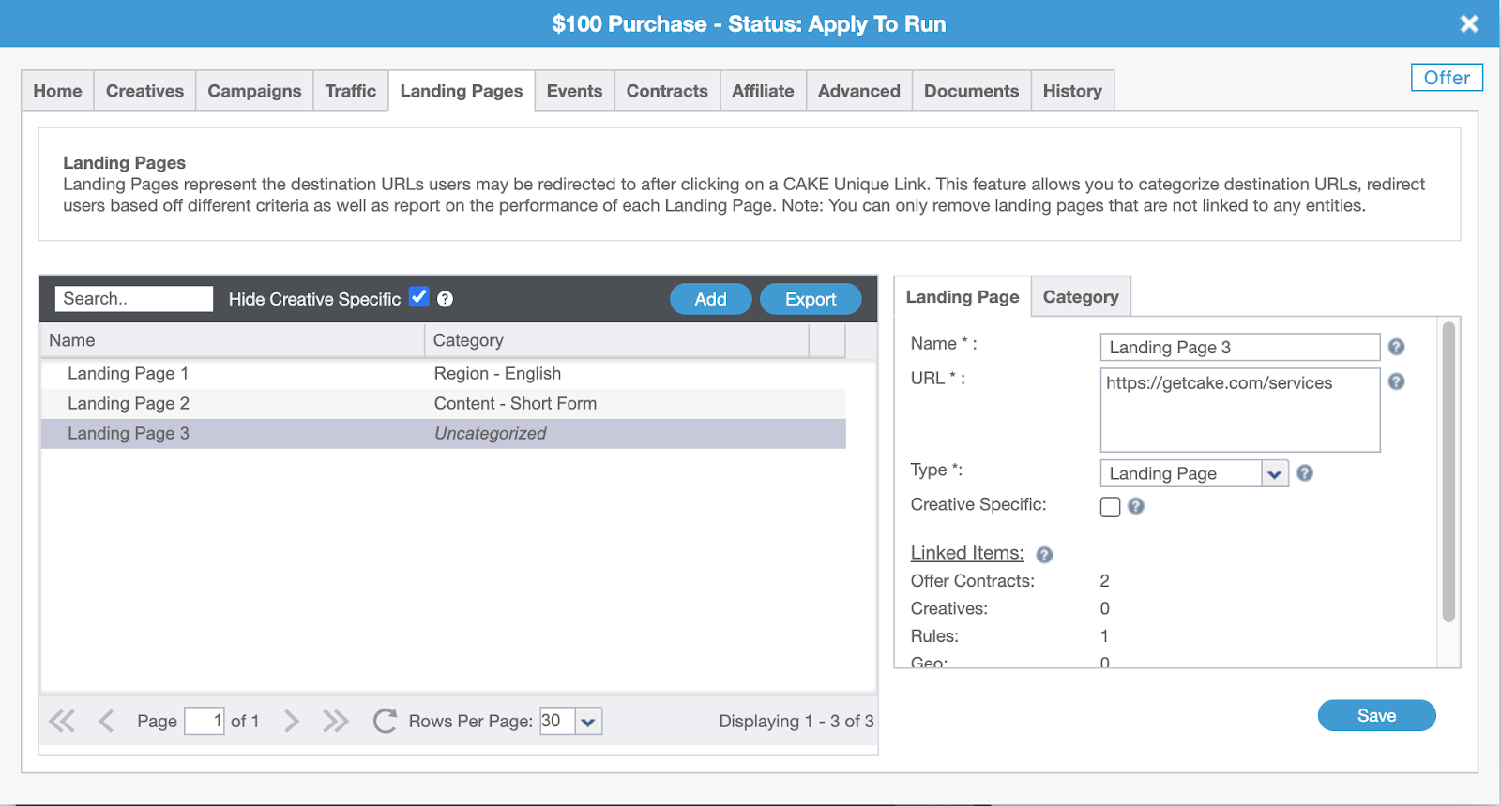Viewport: 1501px width, 806px height.
Task: Click help icon beside Name field
Action: [x=1396, y=347]
